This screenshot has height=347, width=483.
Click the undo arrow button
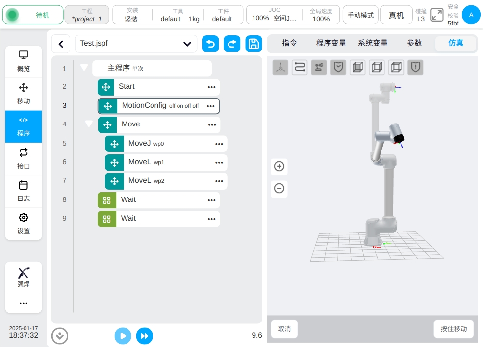(x=210, y=44)
